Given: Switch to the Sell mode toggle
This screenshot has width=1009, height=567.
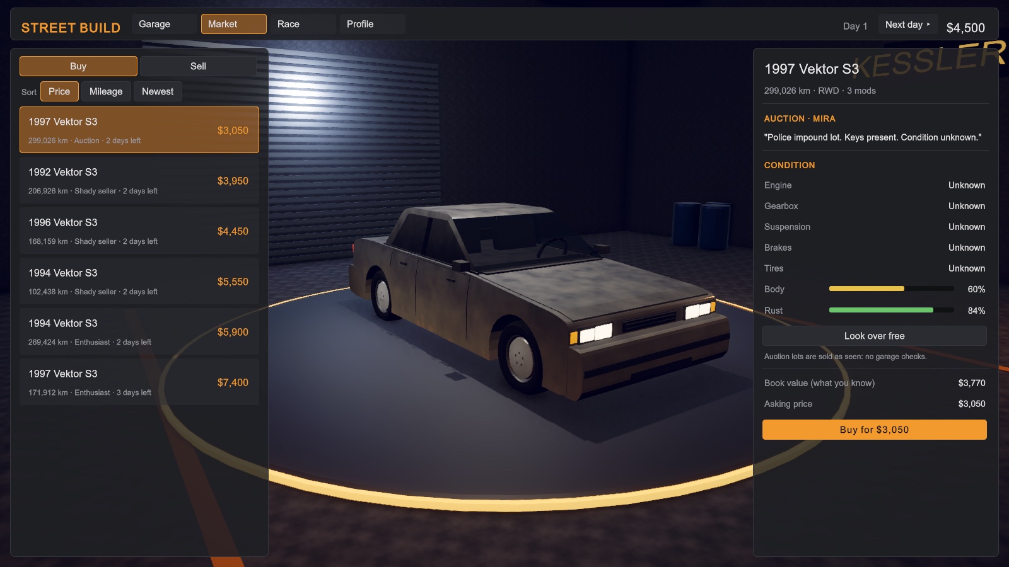Looking at the screenshot, I should tap(198, 66).
